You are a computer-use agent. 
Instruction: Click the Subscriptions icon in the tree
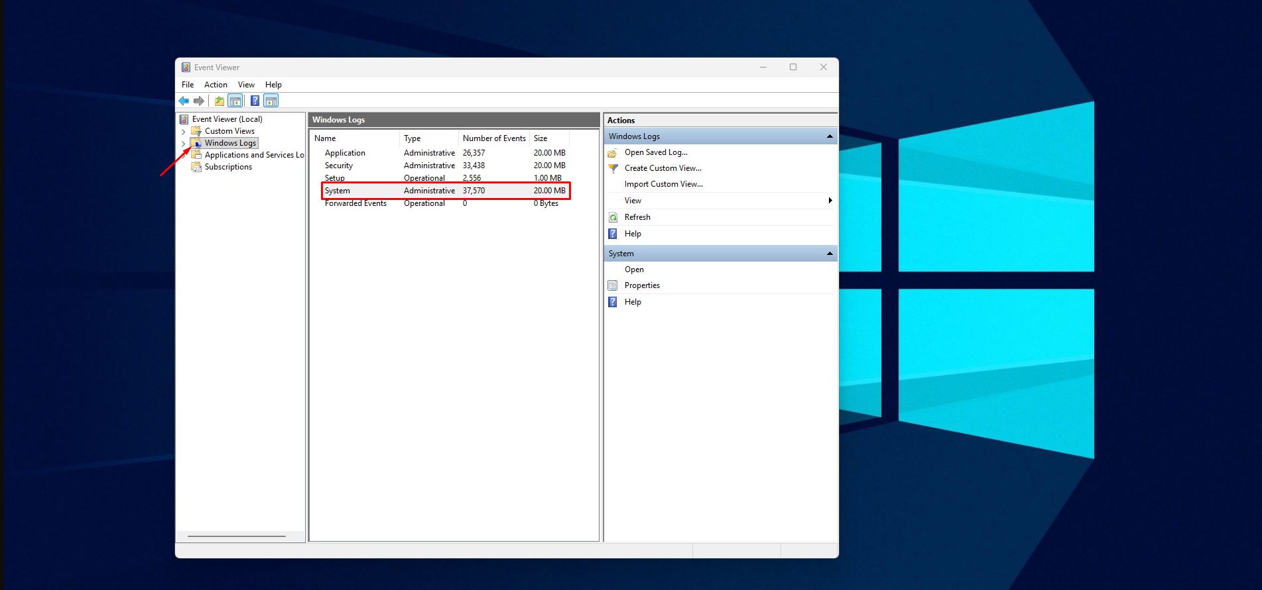pyautogui.click(x=196, y=167)
